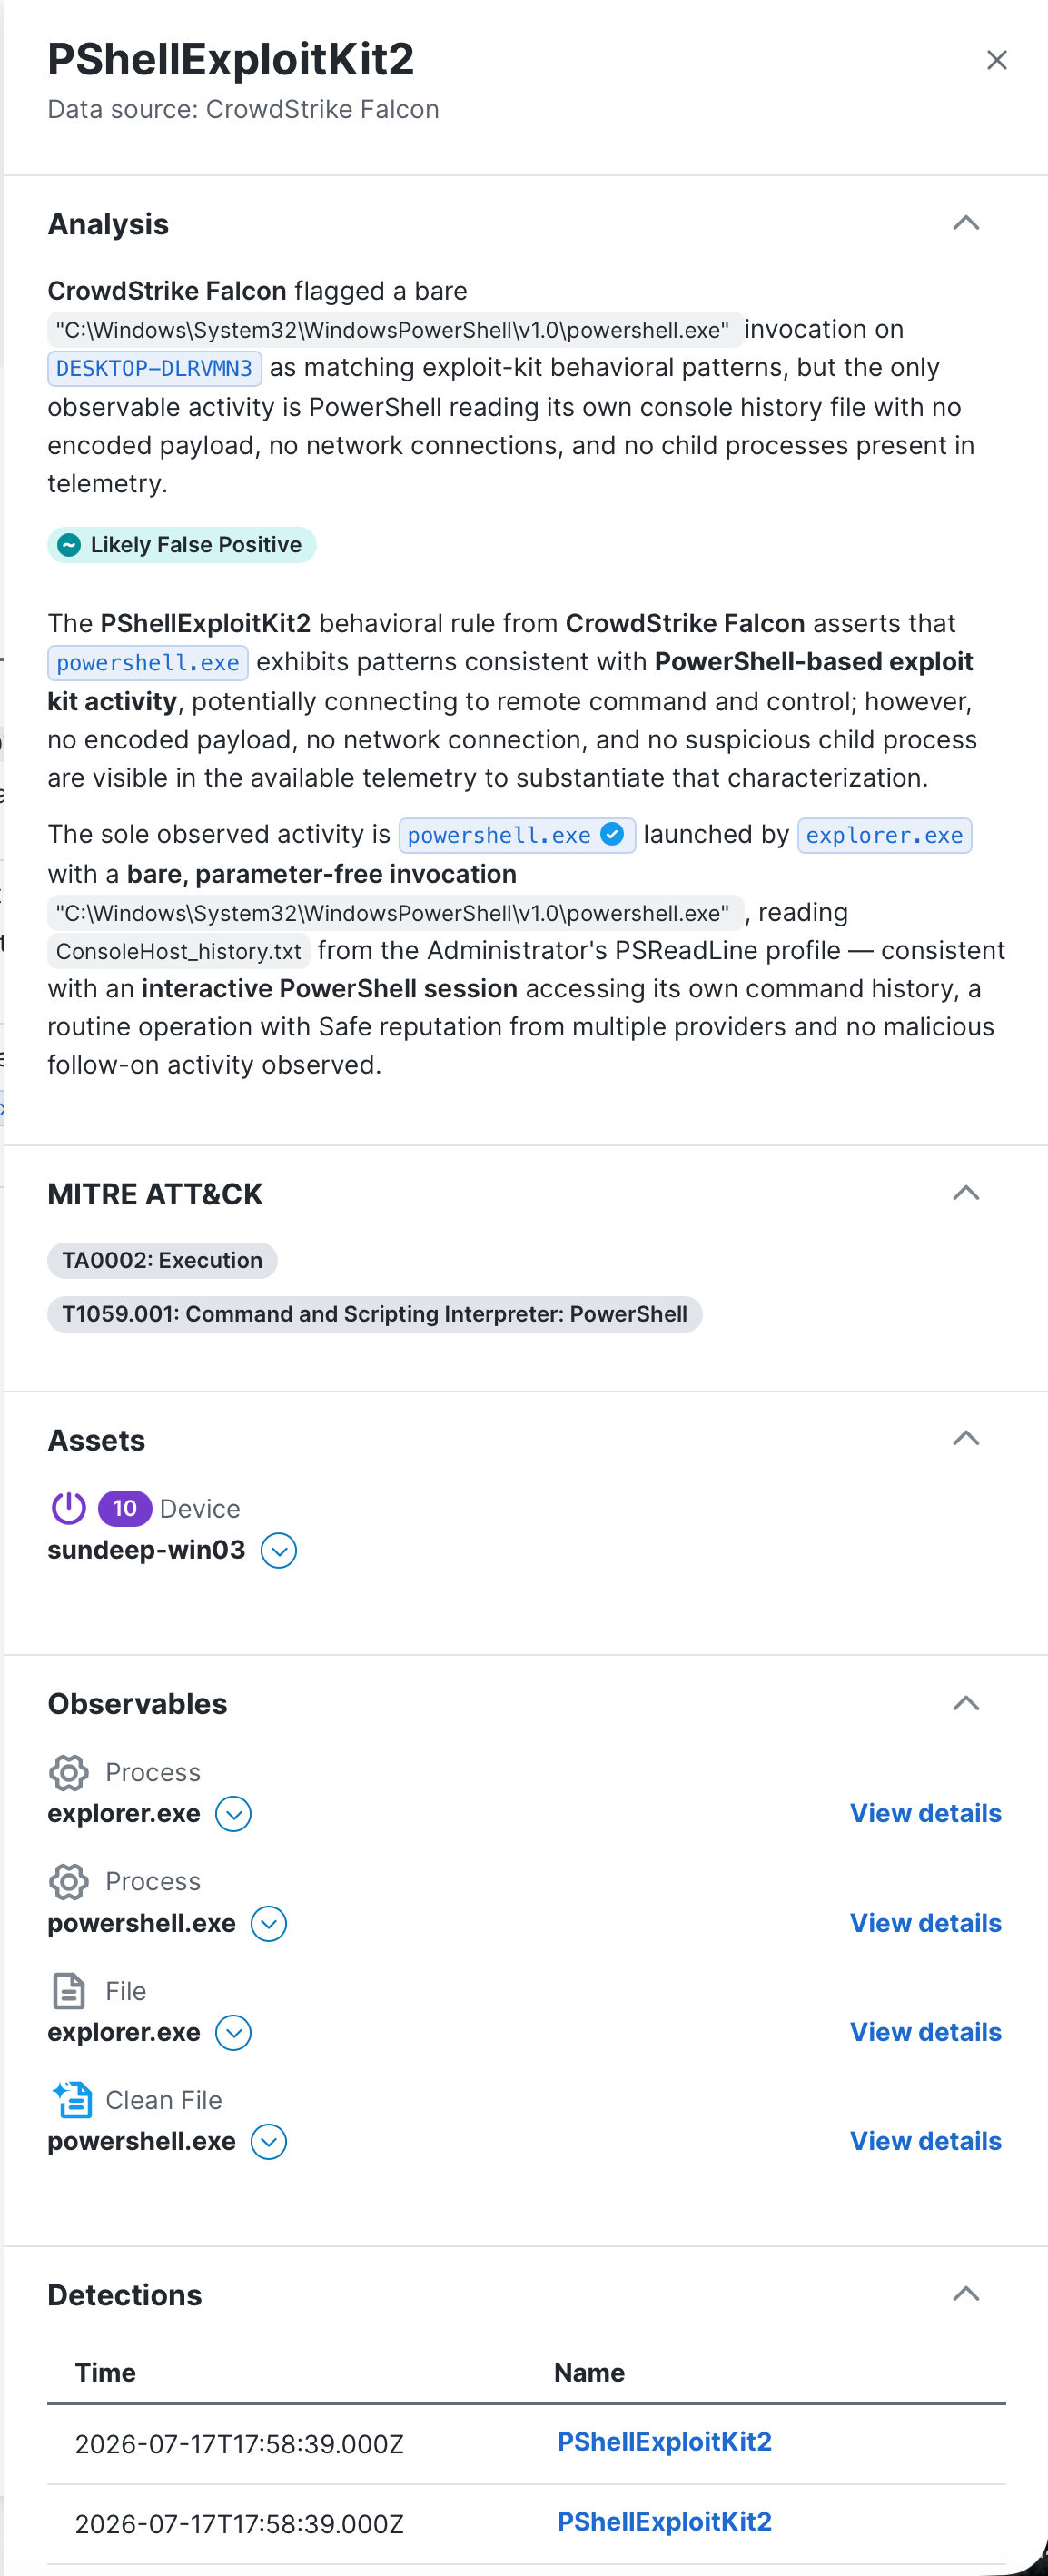Close the PShellExploitKit2 panel
1048x2576 pixels.
tap(996, 60)
